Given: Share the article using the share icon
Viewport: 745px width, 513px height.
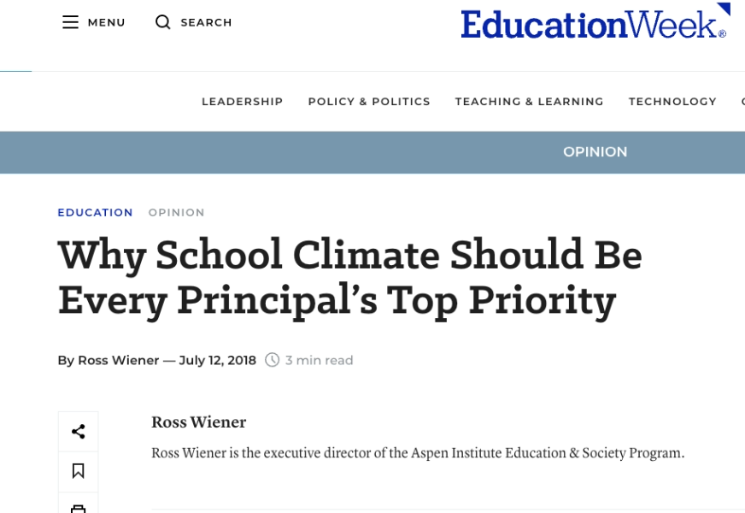Looking at the screenshot, I should point(78,432).
